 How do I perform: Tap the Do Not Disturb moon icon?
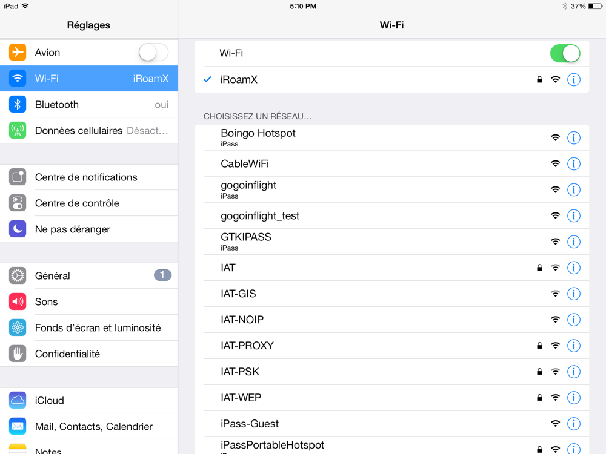click(18, 229)
